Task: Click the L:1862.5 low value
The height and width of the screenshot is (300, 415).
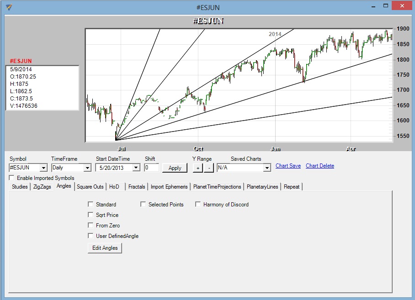Action: (x=21, y=91)
